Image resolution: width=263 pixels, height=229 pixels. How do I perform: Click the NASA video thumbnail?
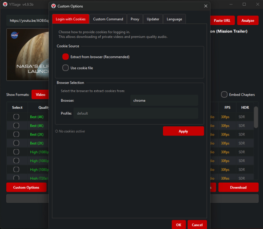click(28, 55)
